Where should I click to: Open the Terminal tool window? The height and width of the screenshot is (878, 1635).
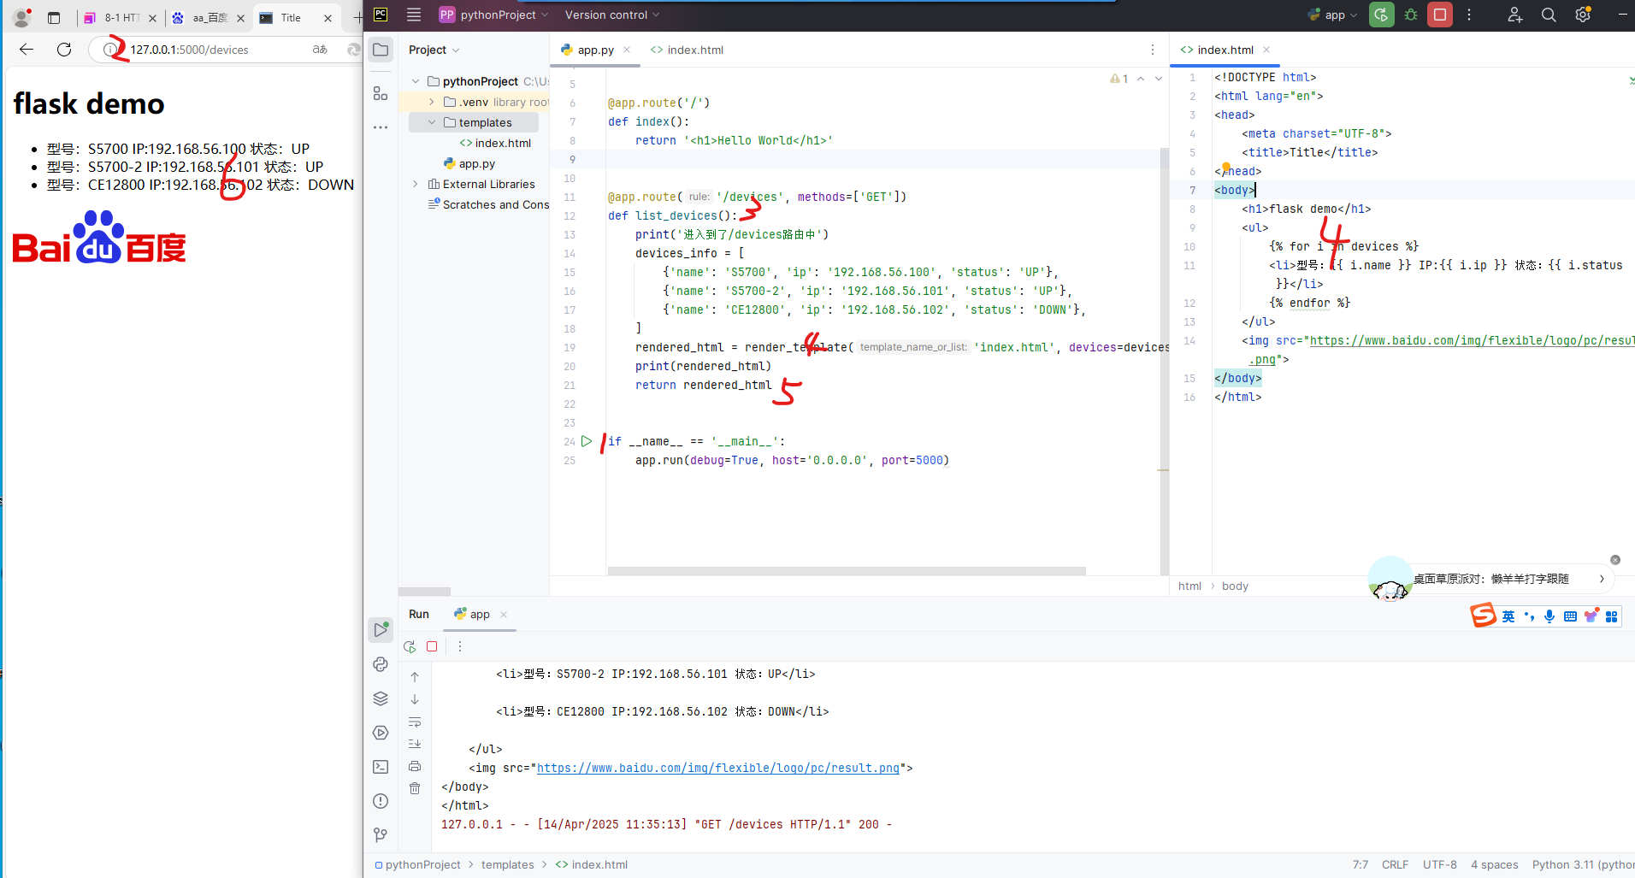click(381, 767)
